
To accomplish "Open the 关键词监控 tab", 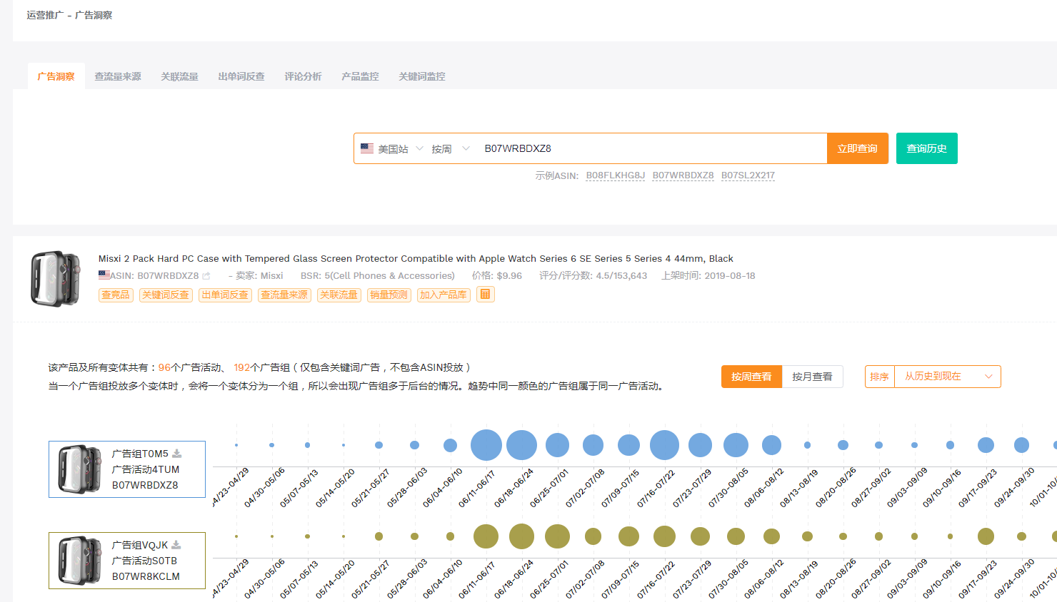I will [421, 76].
